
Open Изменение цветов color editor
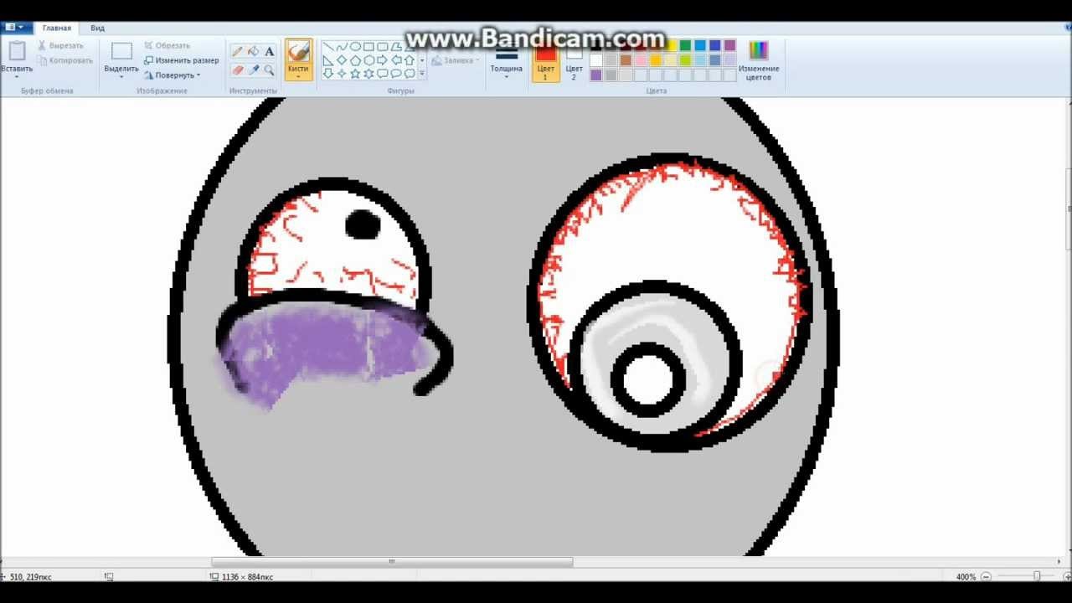pos(758,60)
